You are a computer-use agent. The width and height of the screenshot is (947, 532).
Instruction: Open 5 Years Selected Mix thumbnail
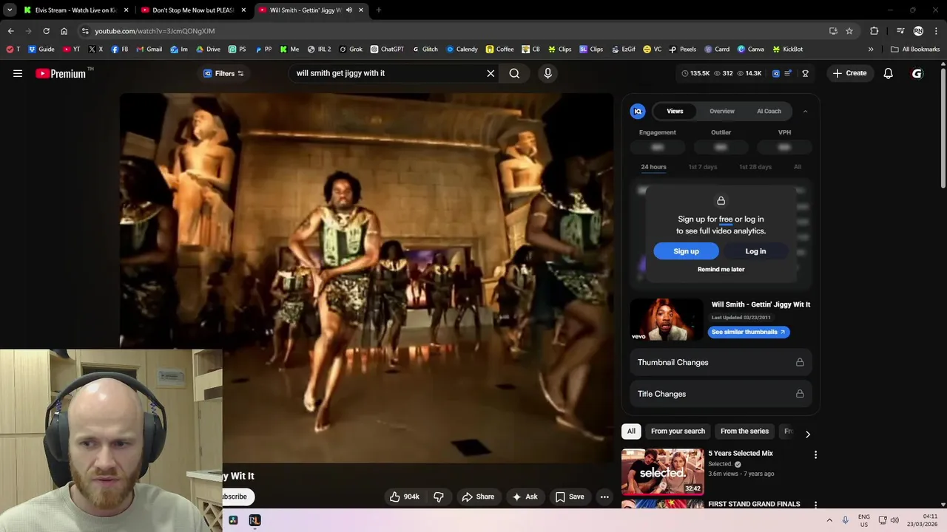pos(663,472)
